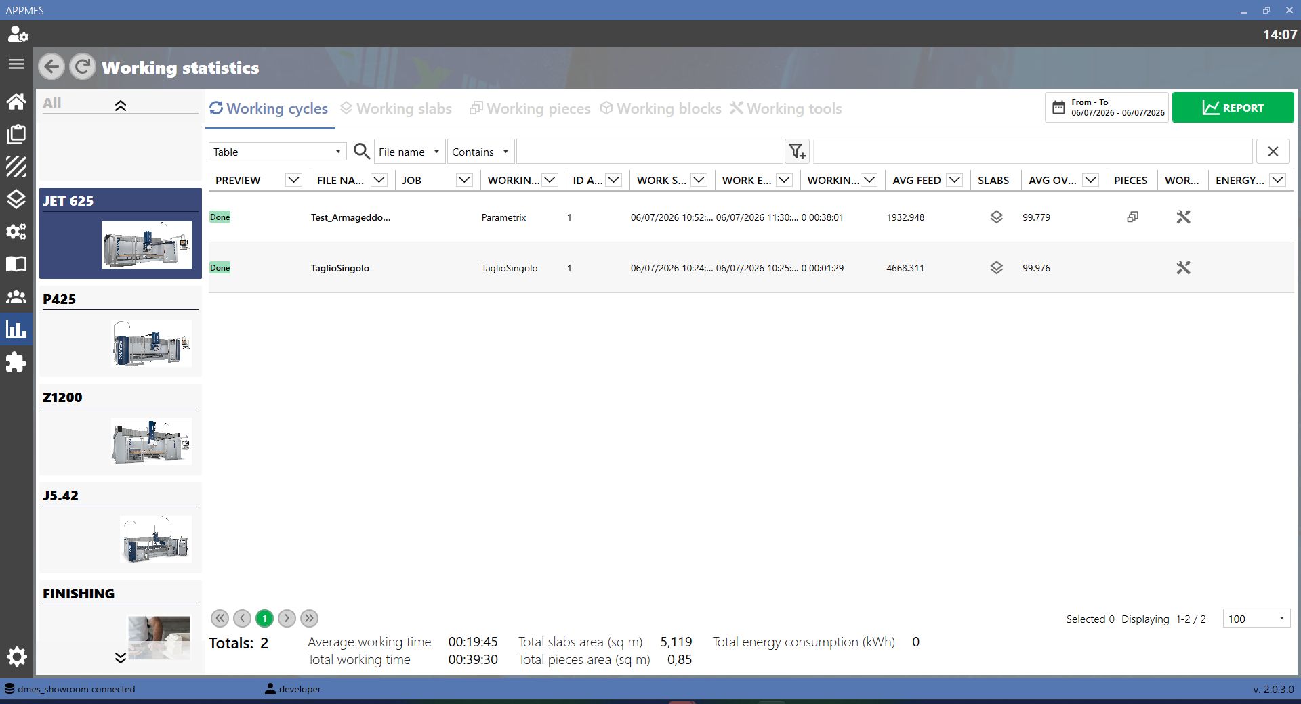
Task: Open user settings icon at top left
Action: (18, 35)
